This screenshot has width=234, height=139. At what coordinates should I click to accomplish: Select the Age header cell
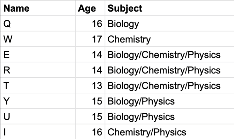pyautogui.click(x=90, y=8)
